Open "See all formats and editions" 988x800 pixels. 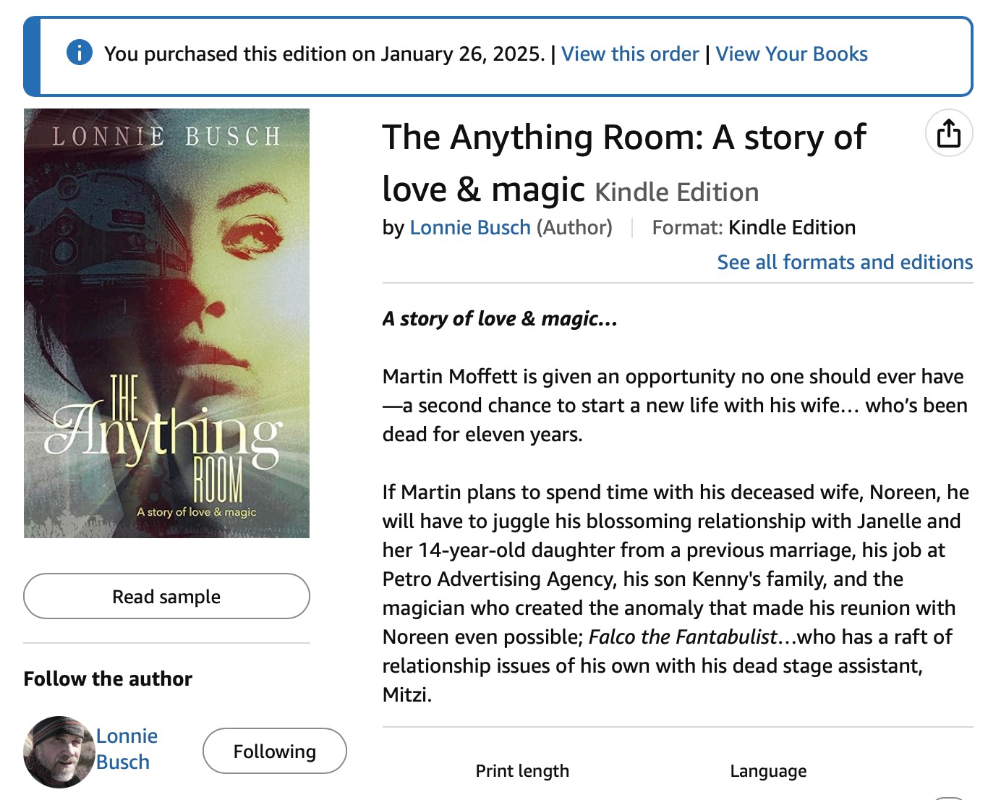844,262
